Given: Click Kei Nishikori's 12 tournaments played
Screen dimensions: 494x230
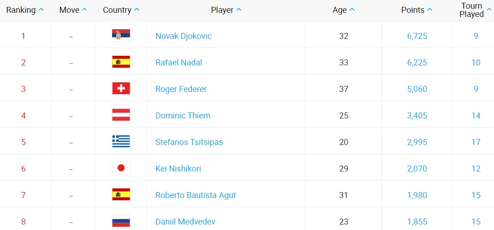Looking at the screenshot, I should pyautogui.click(x=476, y=168).
